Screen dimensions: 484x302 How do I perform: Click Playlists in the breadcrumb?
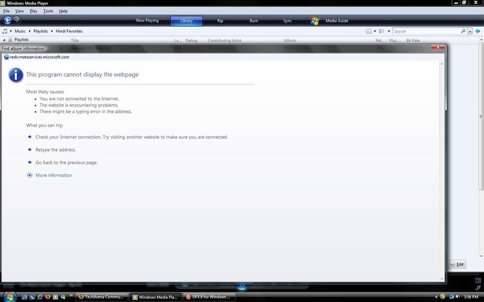(x=41, y=31)
